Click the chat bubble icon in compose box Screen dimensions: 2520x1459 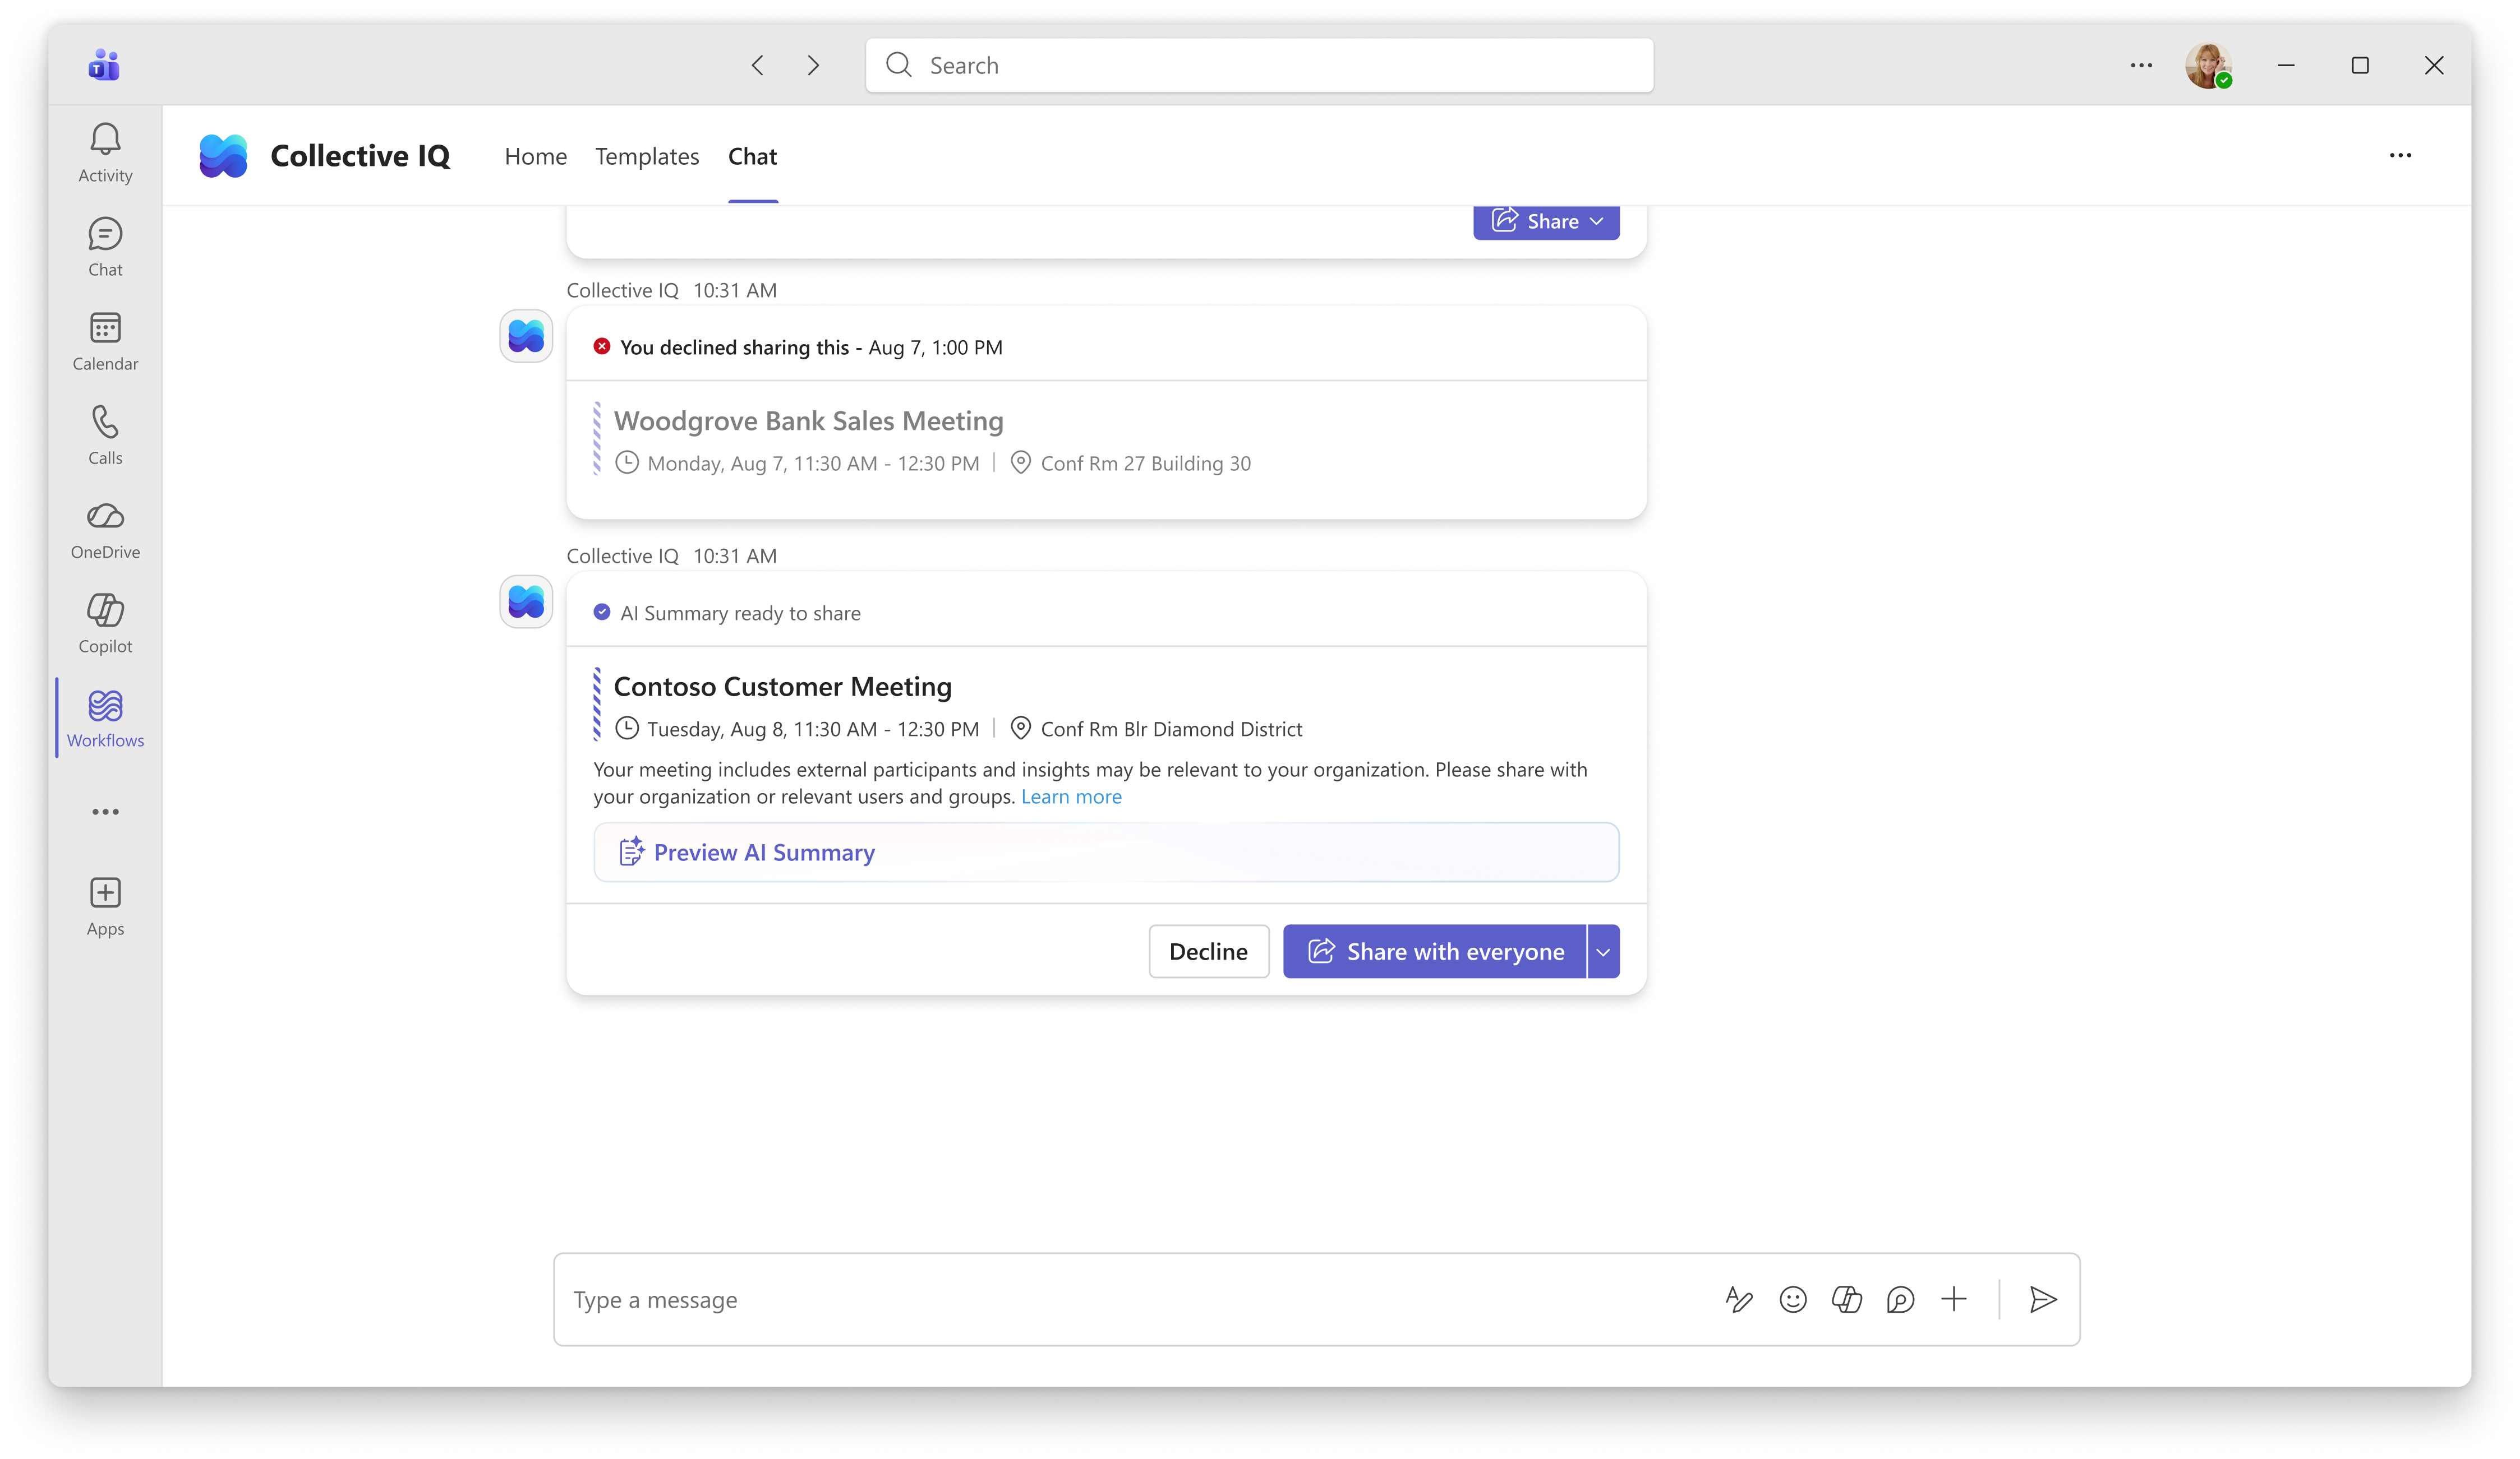[x=1900, y=1299]
